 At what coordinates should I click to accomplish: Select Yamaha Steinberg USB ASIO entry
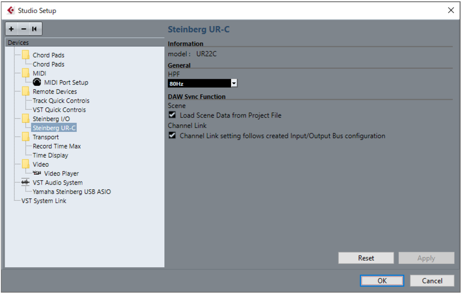pos(72,192)
